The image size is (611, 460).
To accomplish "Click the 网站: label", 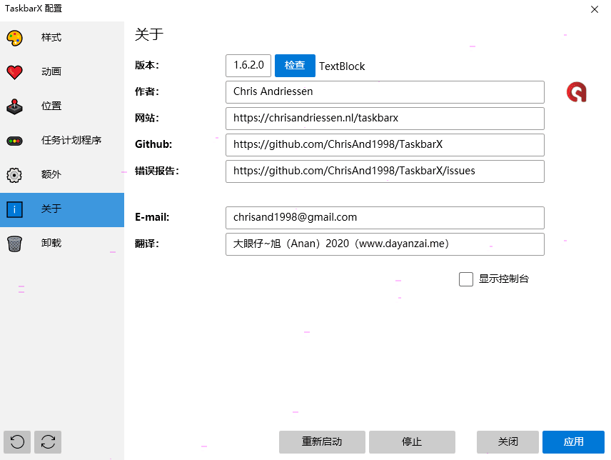I will pos(147,118).
